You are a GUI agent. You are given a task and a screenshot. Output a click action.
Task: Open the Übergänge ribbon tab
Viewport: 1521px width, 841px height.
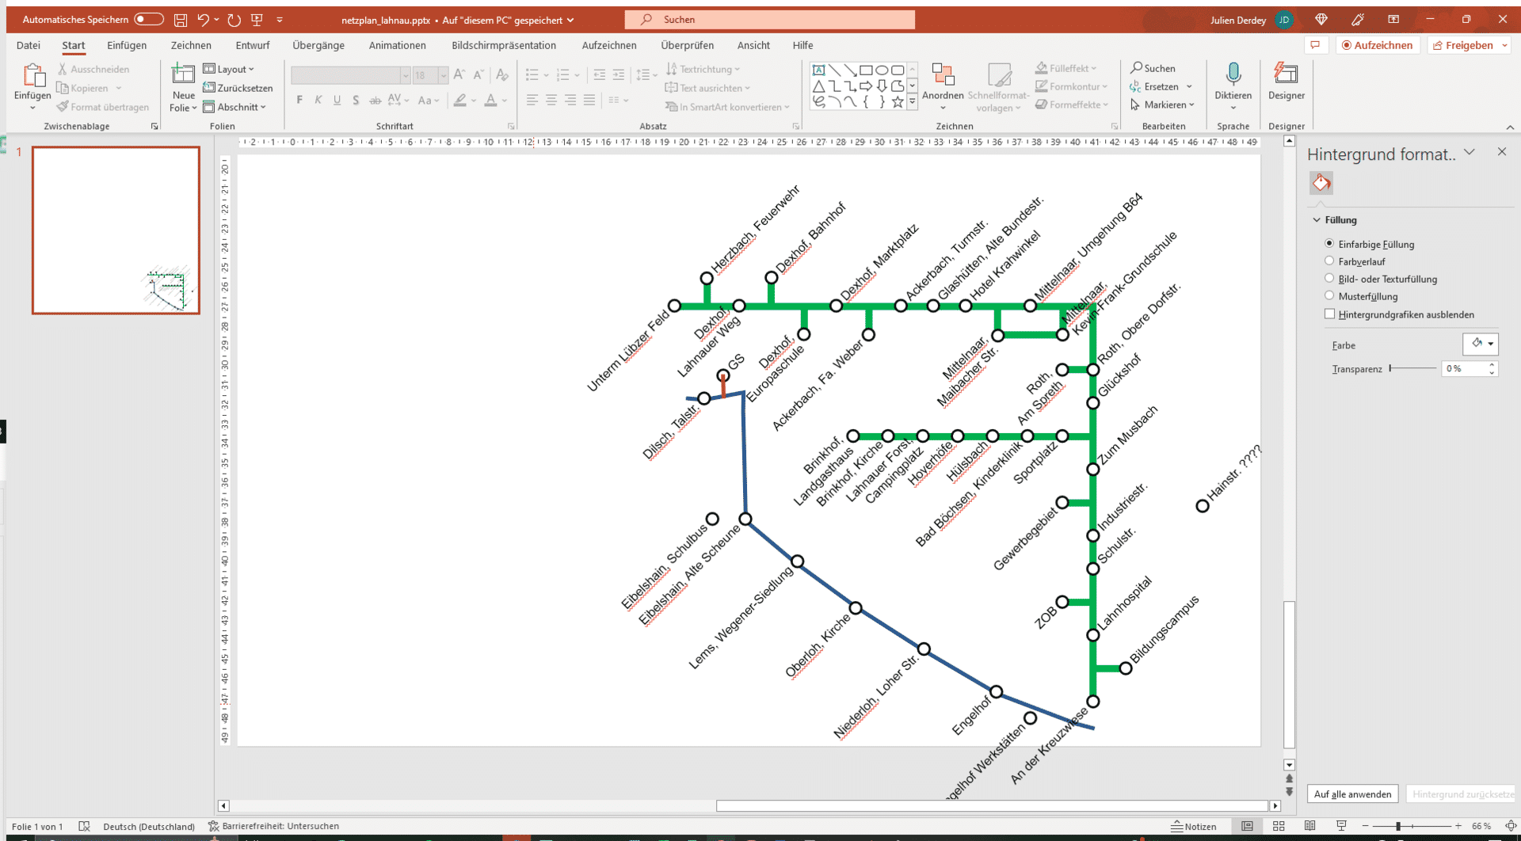318,45
